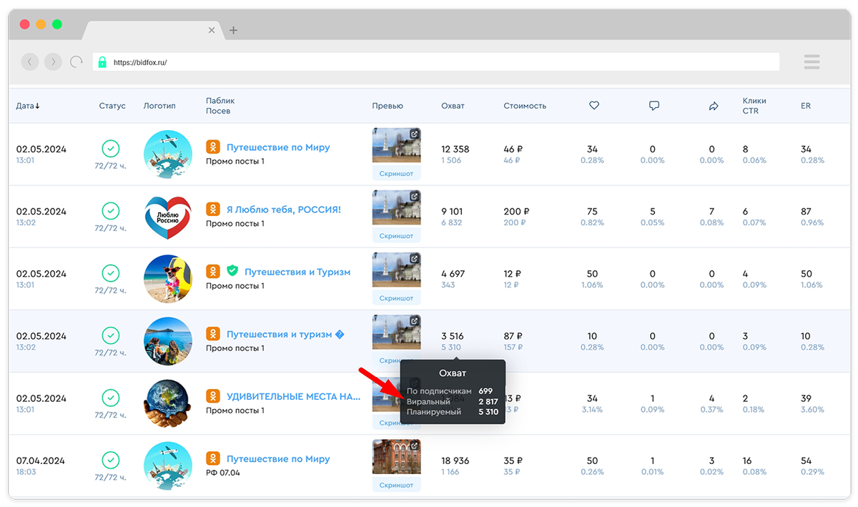Click Odnoklassniki icon beside Я Люблю тебя, РОССИЯ!
Screen dimensions: 858x507
coord(212,210)
